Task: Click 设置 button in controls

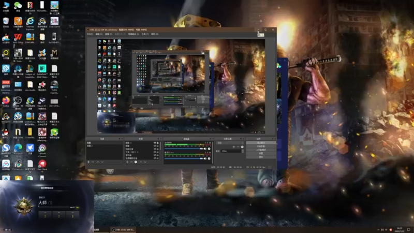Action: coord(261,153)
